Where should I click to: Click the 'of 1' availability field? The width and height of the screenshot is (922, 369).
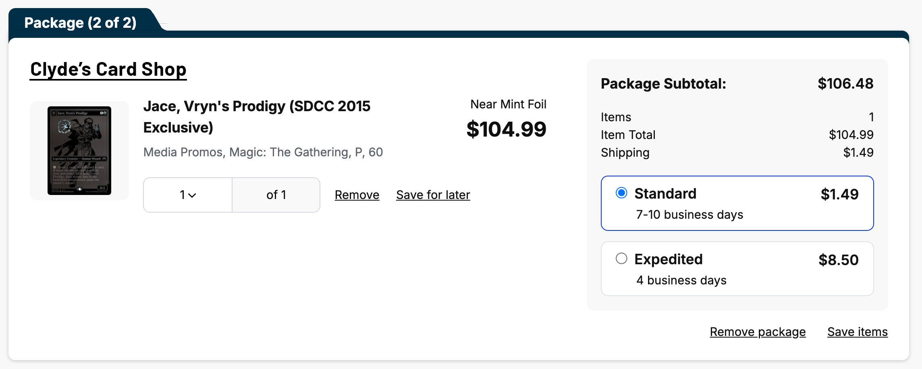point(276,195)
